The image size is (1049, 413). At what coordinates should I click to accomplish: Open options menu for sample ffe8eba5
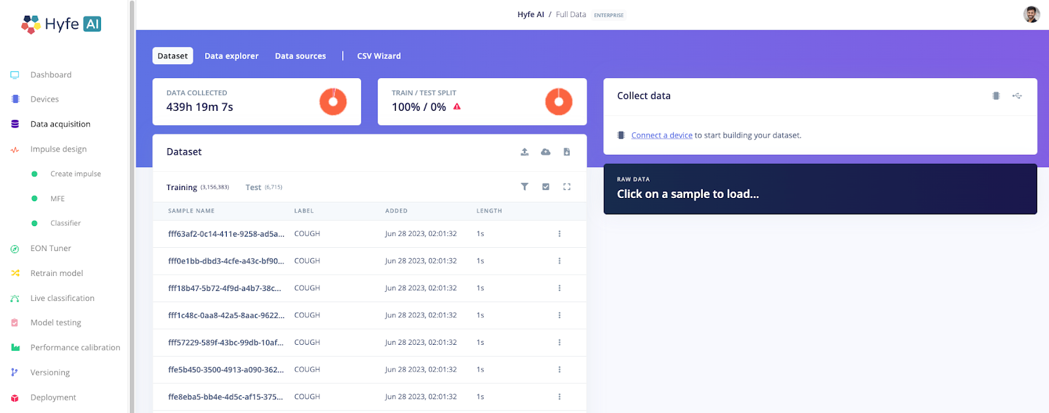point(559,397)
